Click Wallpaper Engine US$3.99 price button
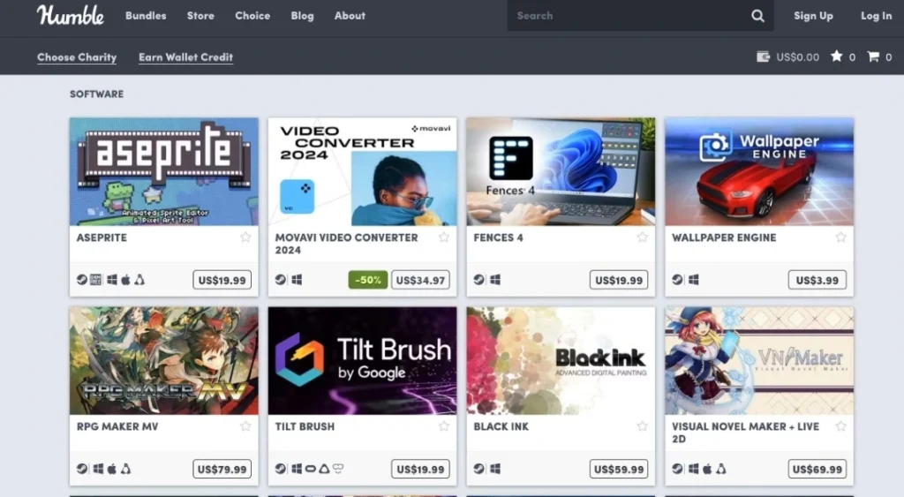The width and height of the screenshot is (904, 497). point(817,280)
